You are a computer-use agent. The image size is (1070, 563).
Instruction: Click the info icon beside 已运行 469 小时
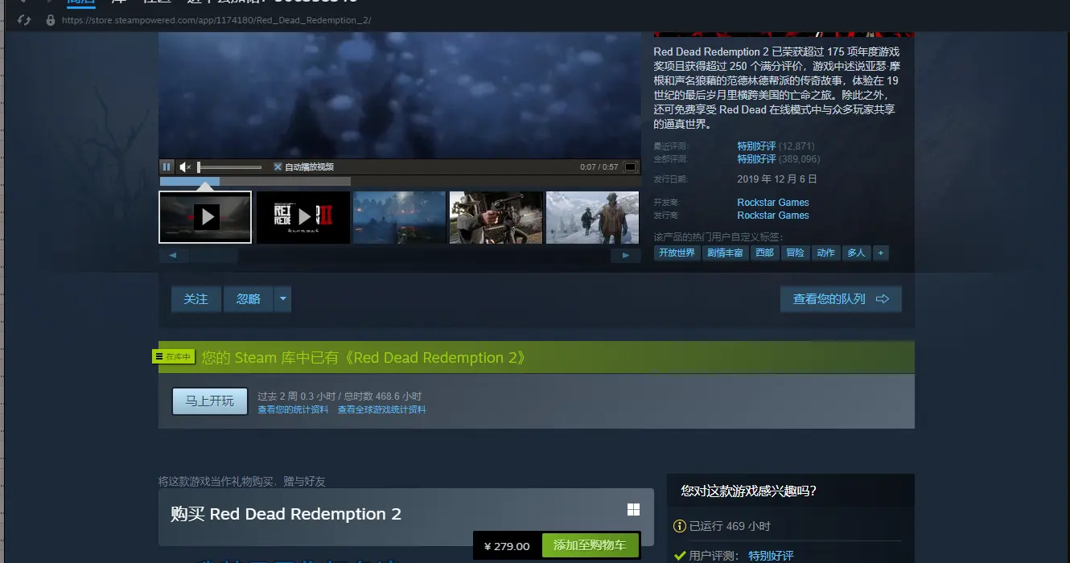click(x=680, y=526)
